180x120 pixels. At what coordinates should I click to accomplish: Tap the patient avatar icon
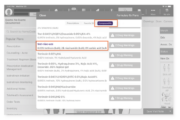point(9,12)
